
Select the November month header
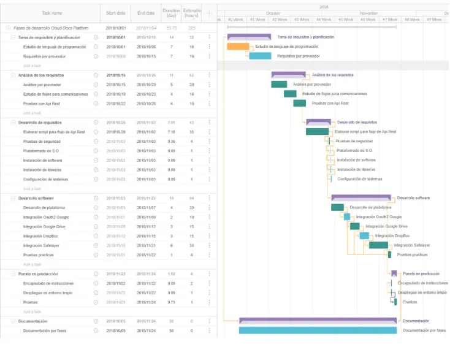(x=369, y=13)
